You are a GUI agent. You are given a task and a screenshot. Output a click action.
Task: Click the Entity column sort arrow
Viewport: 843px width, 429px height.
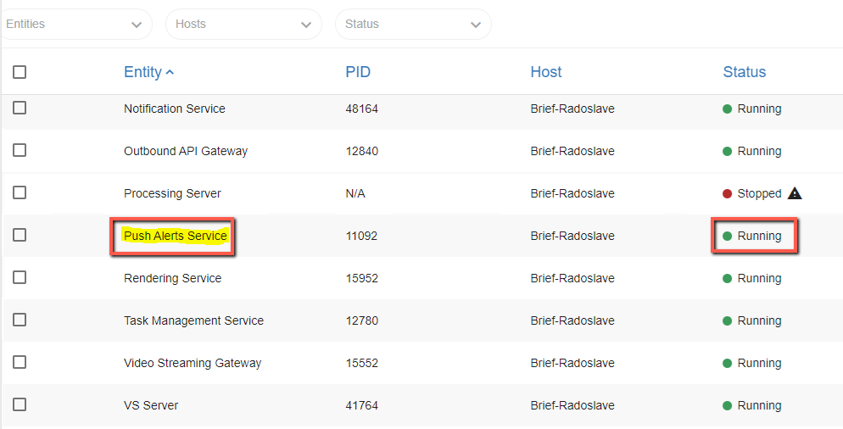tap(170, 72)
